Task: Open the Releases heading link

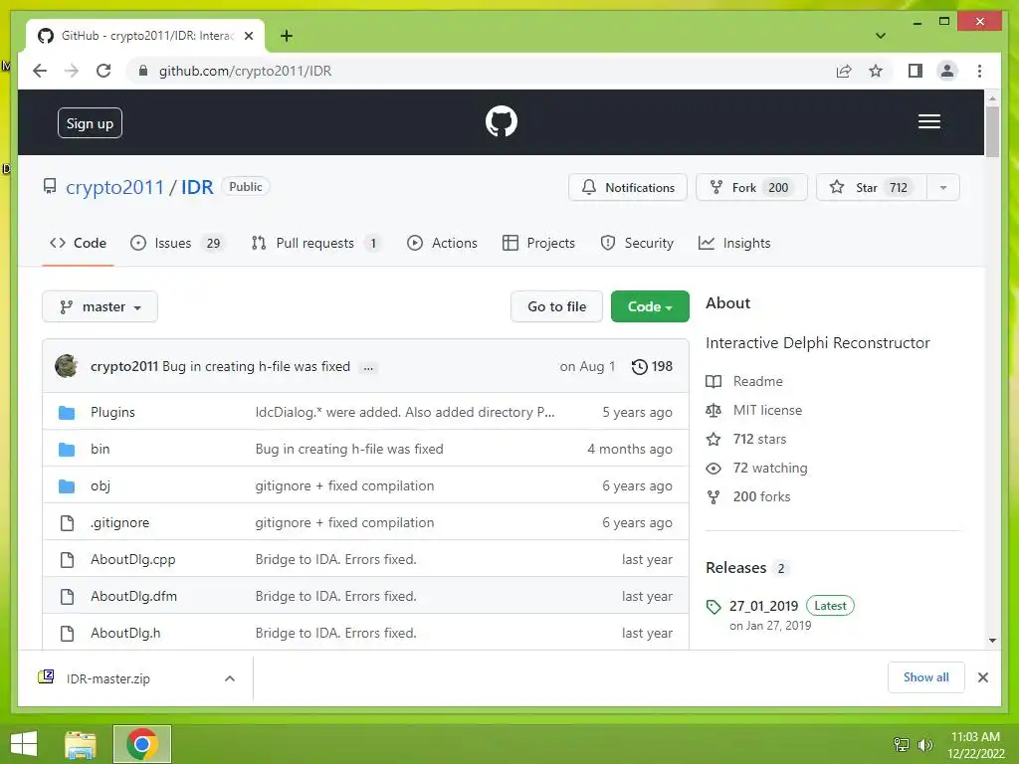Action: pos(736,568)
